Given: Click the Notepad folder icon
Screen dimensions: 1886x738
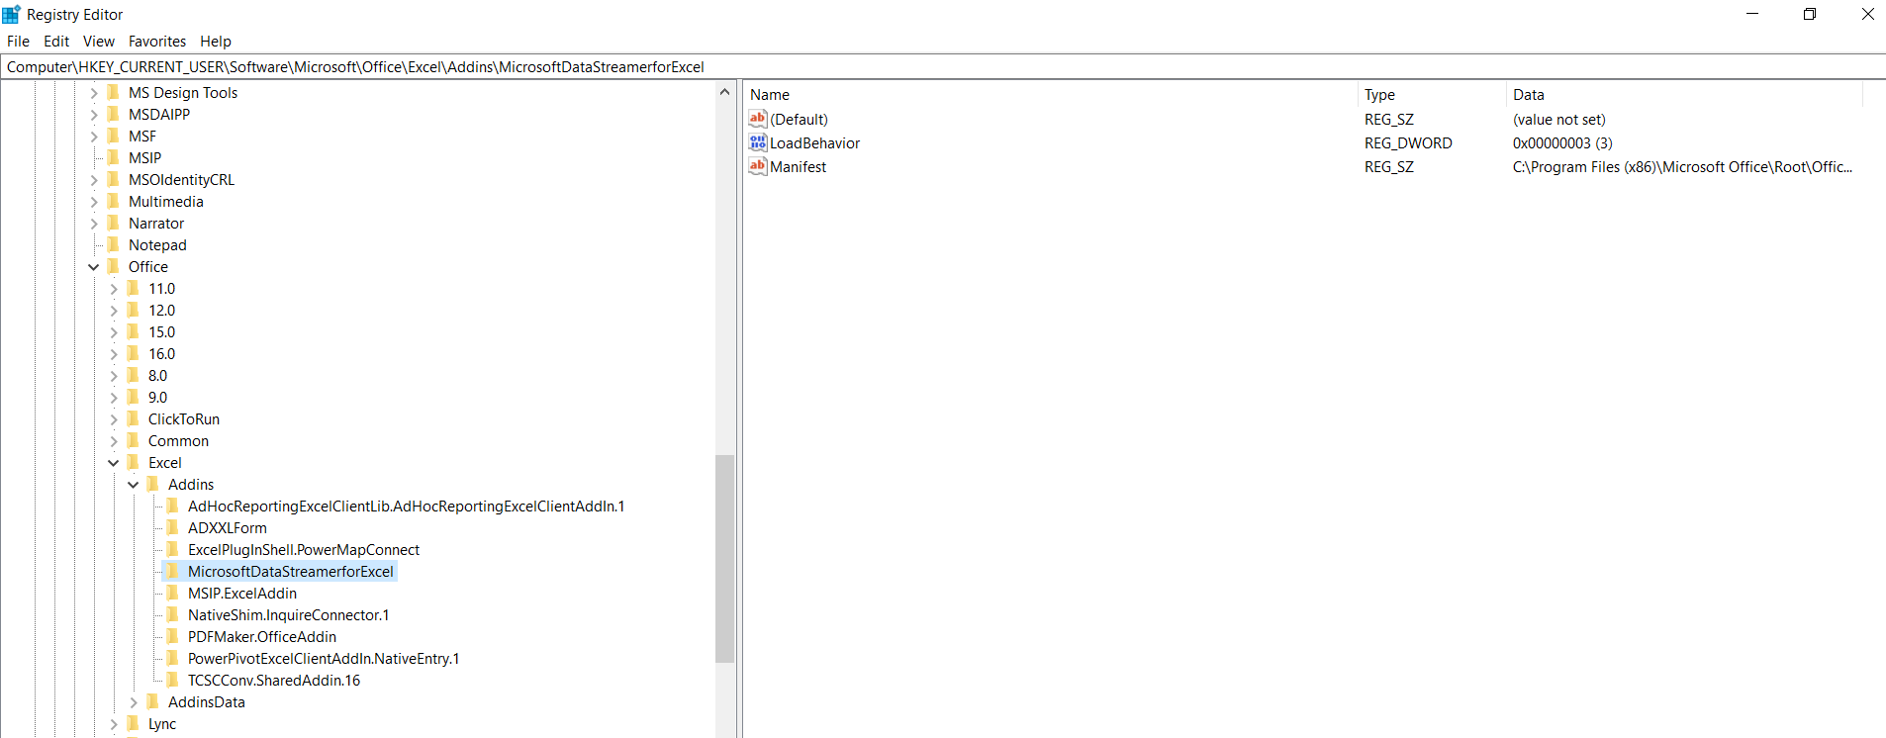Looking at the screenshot, I should [x=113, y=244].
